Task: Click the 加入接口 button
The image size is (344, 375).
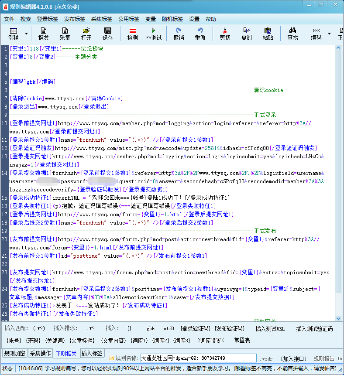Action: [x=293, y=358]
